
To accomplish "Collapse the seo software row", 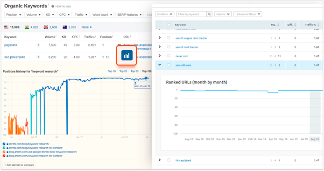I will [x=160, y=65].
